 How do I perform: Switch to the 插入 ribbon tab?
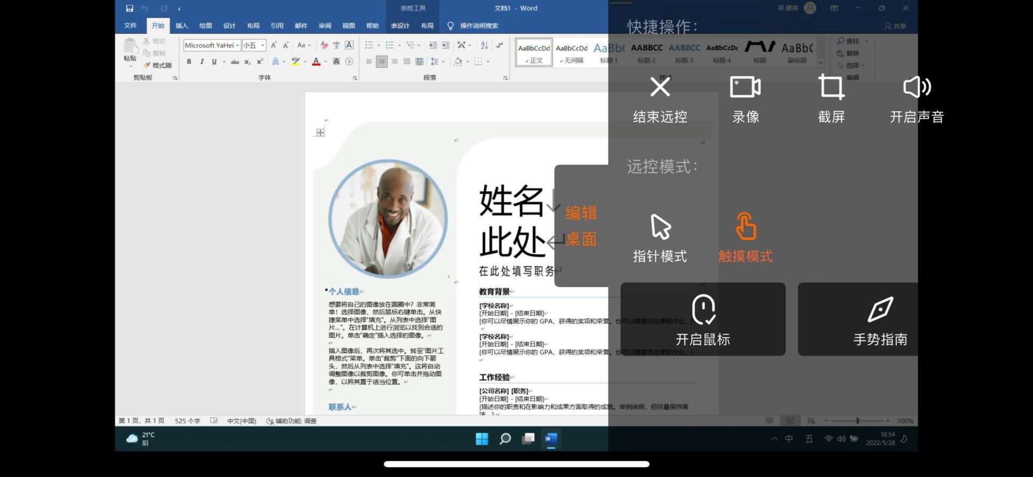coord(182,26)
